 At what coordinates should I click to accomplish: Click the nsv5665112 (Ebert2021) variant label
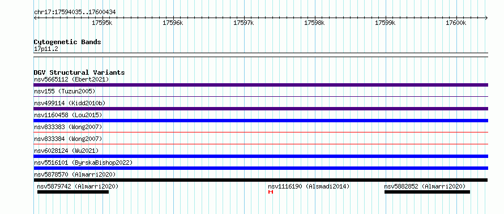point(71,79)
